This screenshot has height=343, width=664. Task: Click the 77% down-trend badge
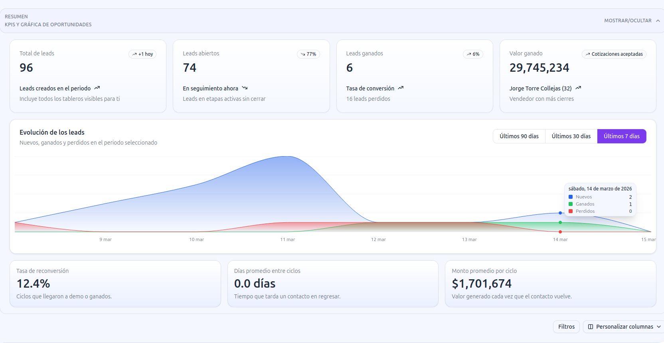point(308,54)
